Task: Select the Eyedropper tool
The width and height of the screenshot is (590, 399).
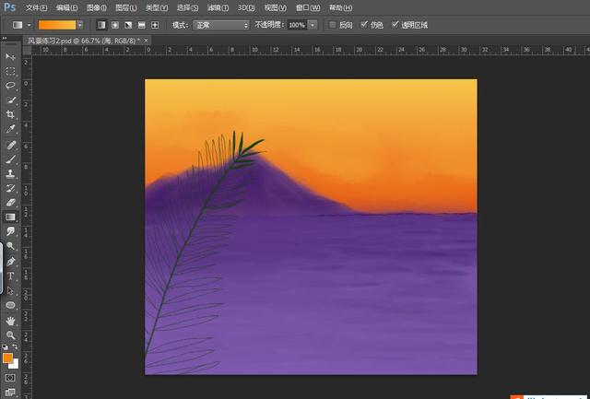Action: 10,129
